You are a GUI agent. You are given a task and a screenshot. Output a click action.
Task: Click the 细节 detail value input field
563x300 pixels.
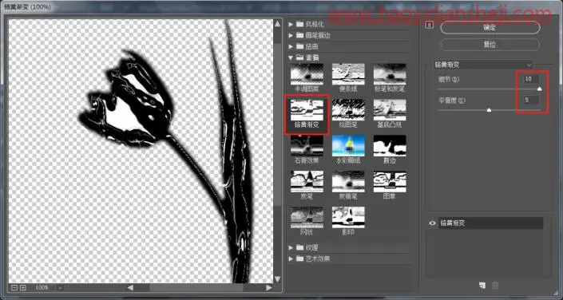click(x=531, y=79)
